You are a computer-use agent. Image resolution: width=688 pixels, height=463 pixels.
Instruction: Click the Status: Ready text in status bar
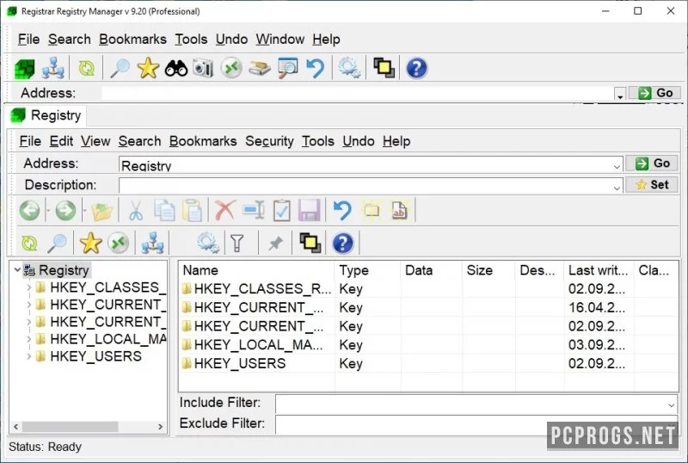pyautogui.click(x=46, y=447)
